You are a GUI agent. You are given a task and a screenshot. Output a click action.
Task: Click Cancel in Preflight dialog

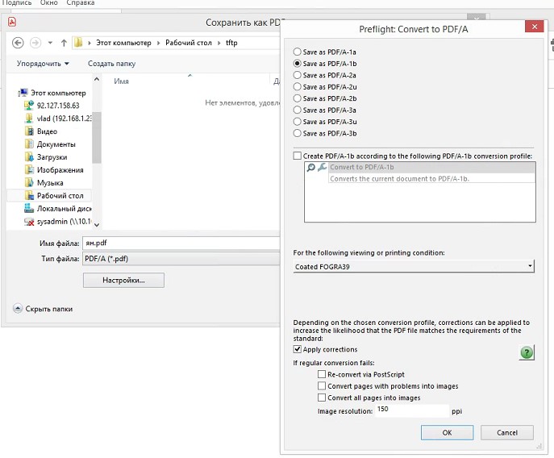tap(507, 432)
